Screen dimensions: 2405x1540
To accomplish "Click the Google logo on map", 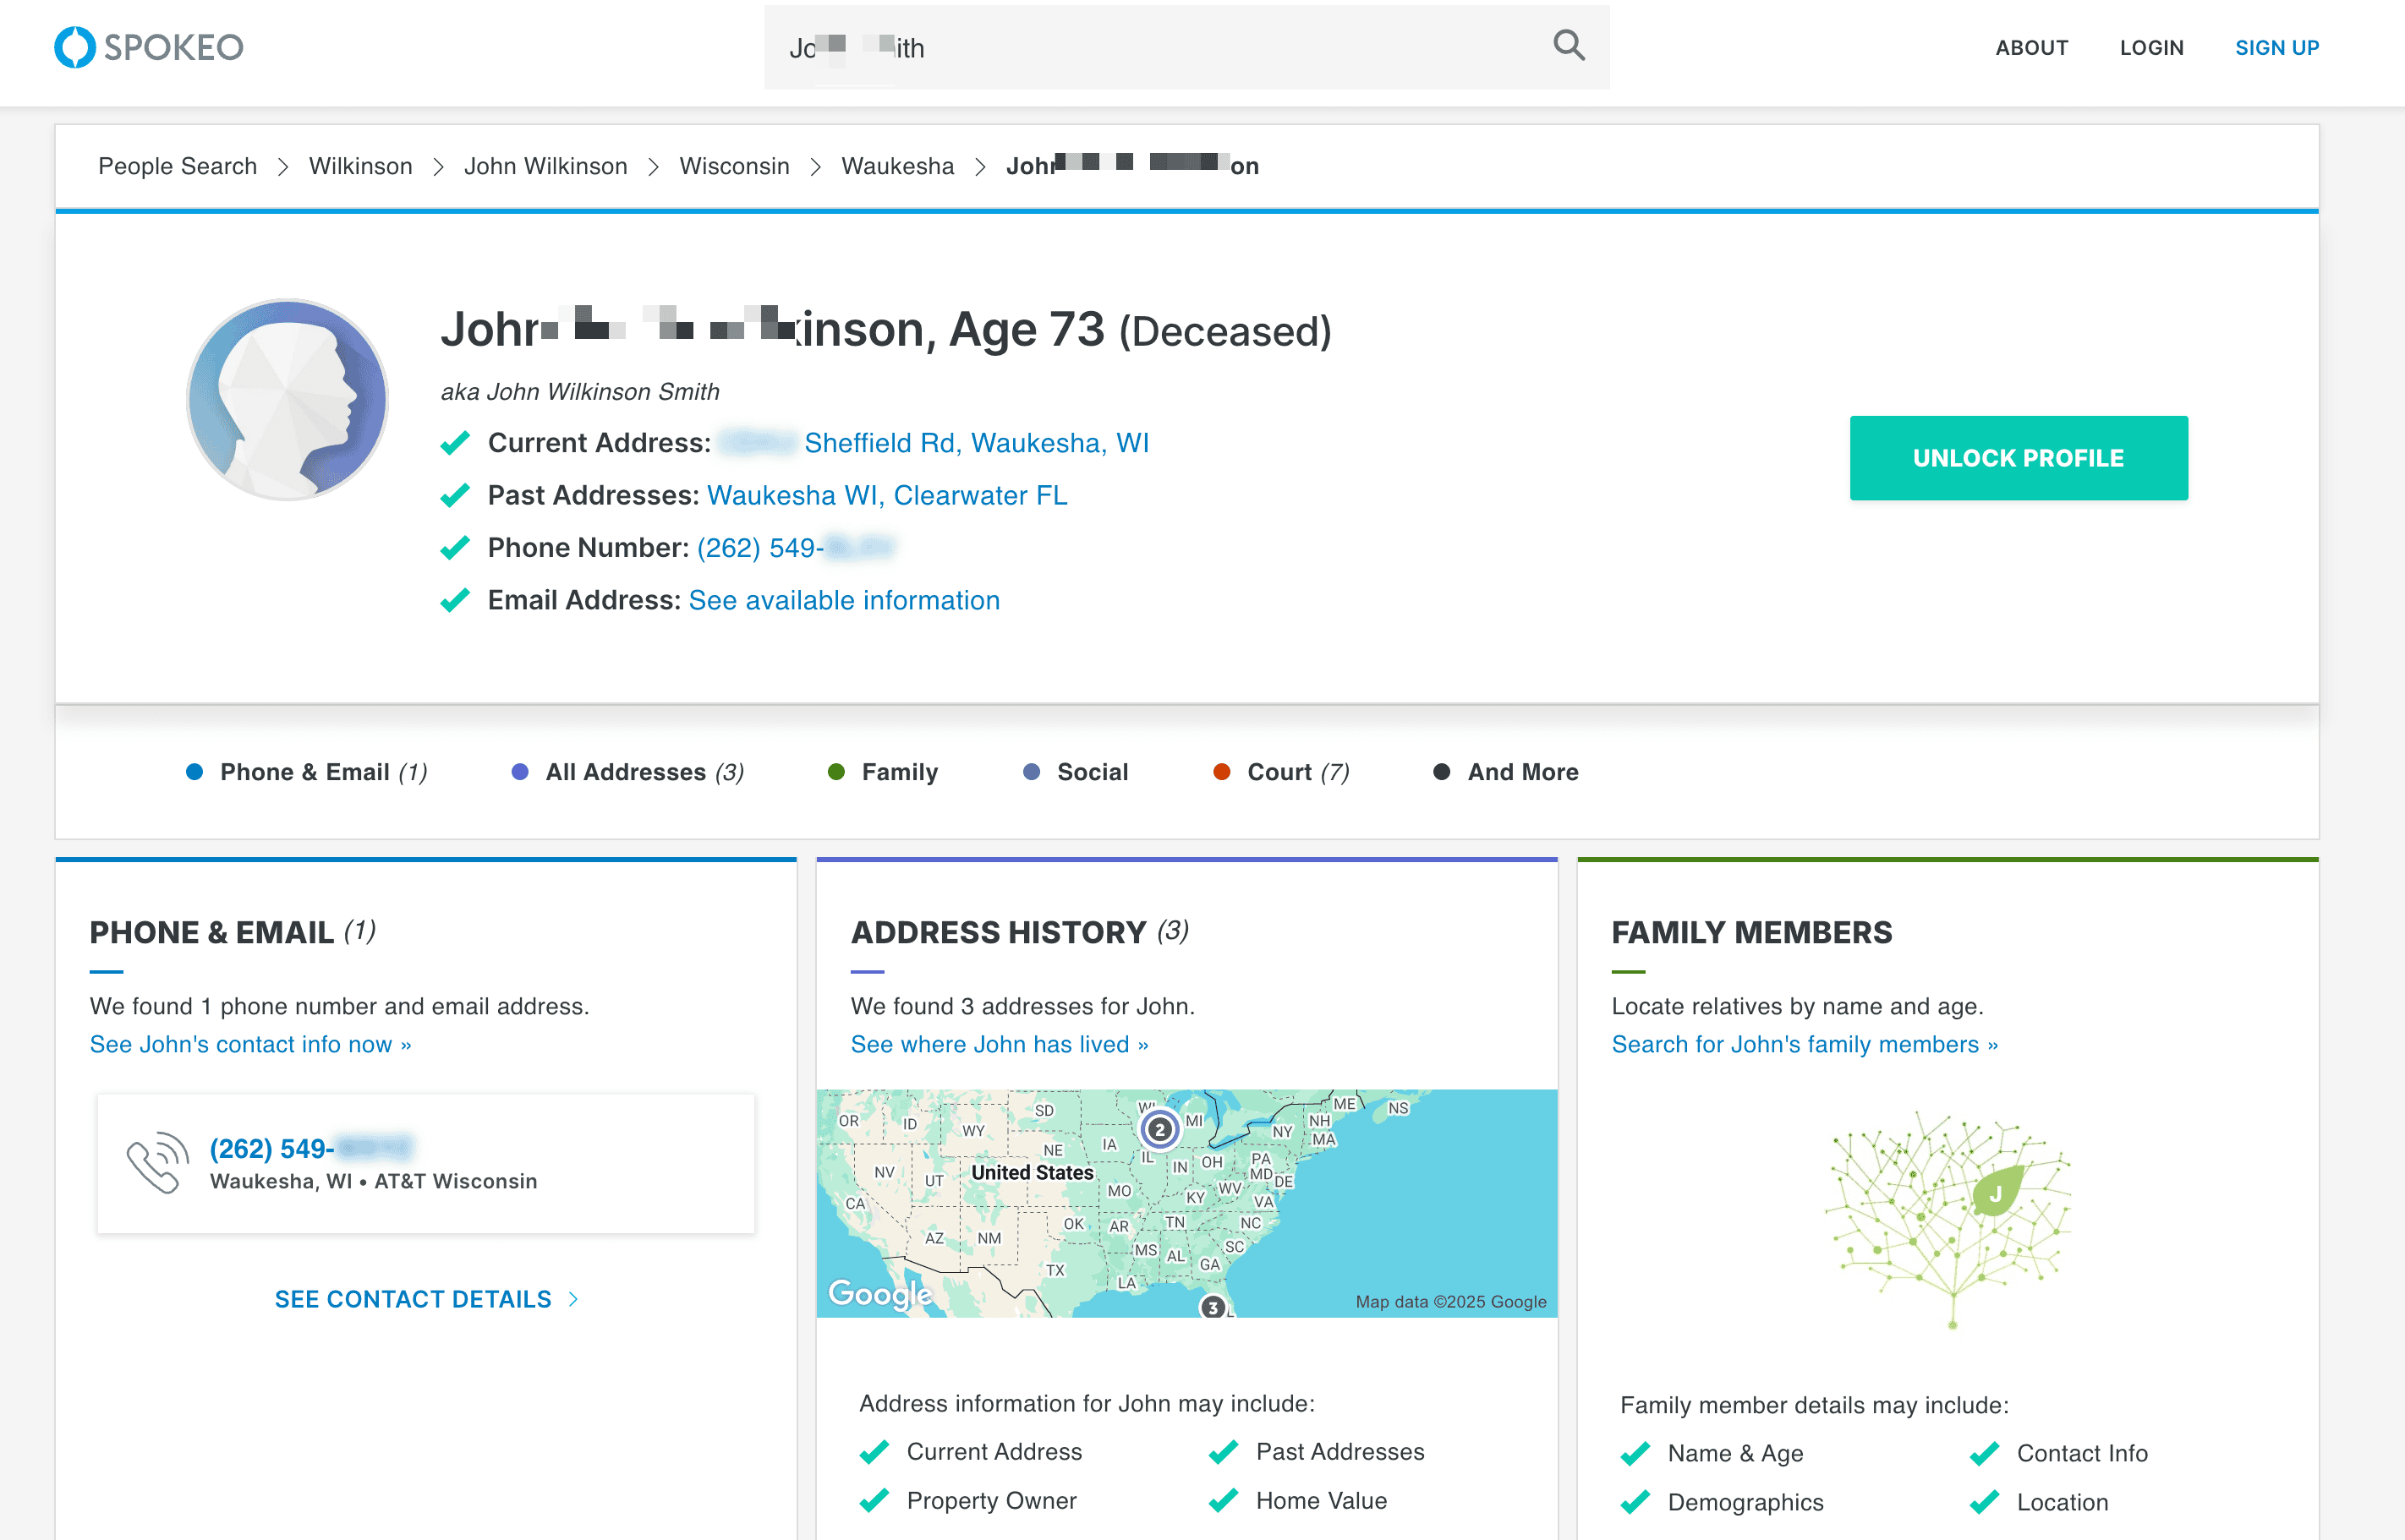I will pos(879,1294).
